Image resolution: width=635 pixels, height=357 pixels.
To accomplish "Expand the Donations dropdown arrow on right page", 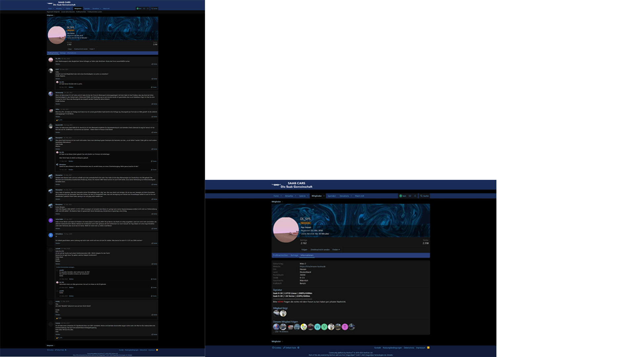I will pyautogui.click(x=351, y=196).
